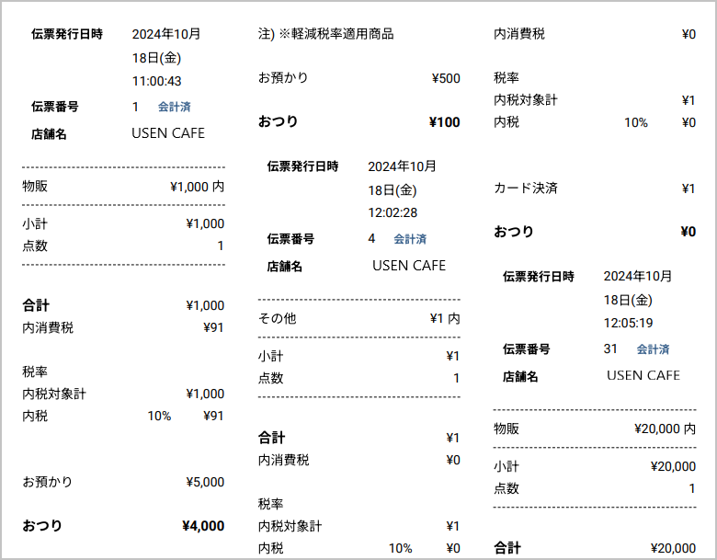Click USEN CAFE store name on receipt 31
The image size is (717, 560).
[643, 375]
